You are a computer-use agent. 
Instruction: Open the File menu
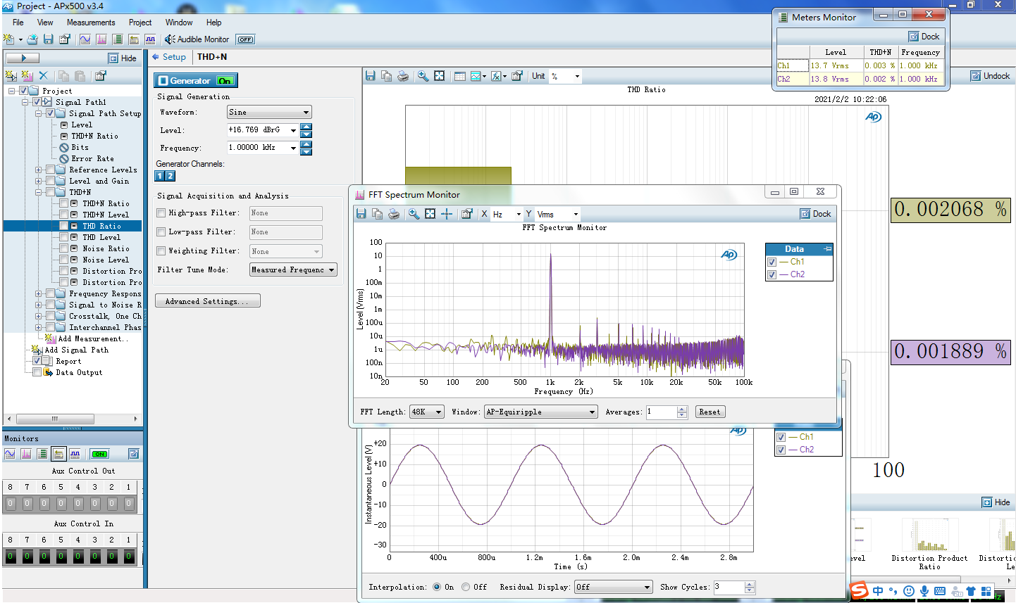click(x=18, y=23)
